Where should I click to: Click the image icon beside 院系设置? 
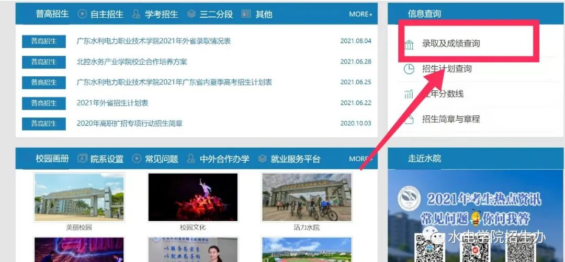83,159
